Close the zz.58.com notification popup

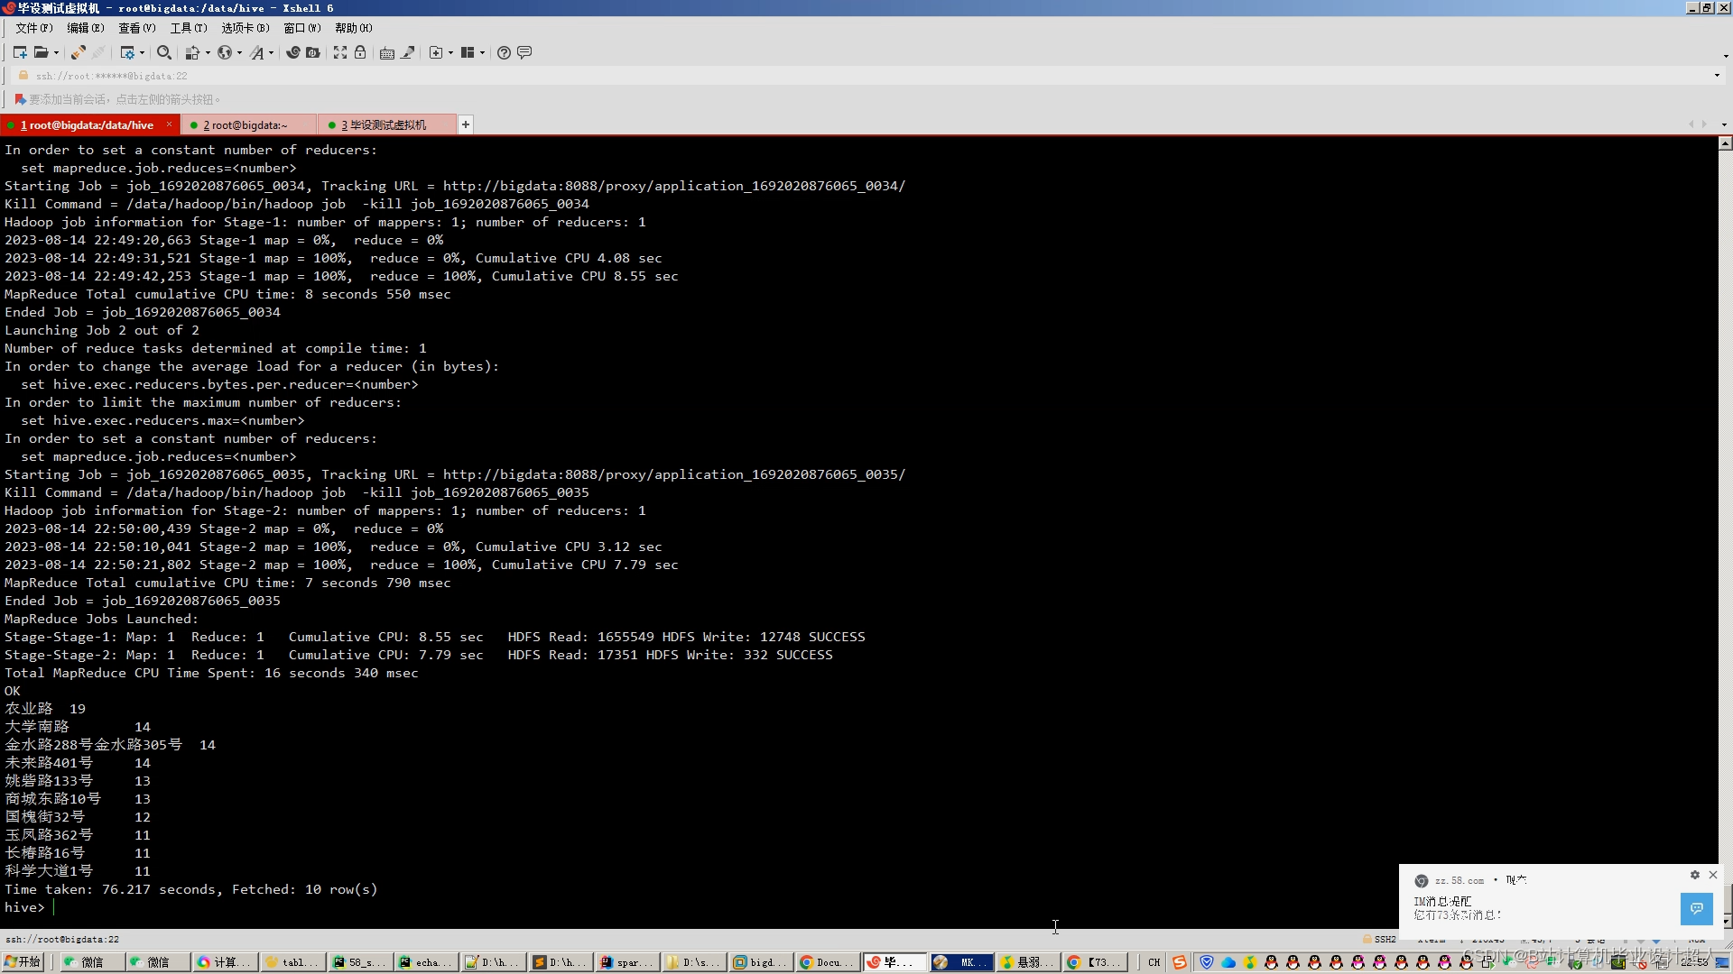(x=1712, y=875)
